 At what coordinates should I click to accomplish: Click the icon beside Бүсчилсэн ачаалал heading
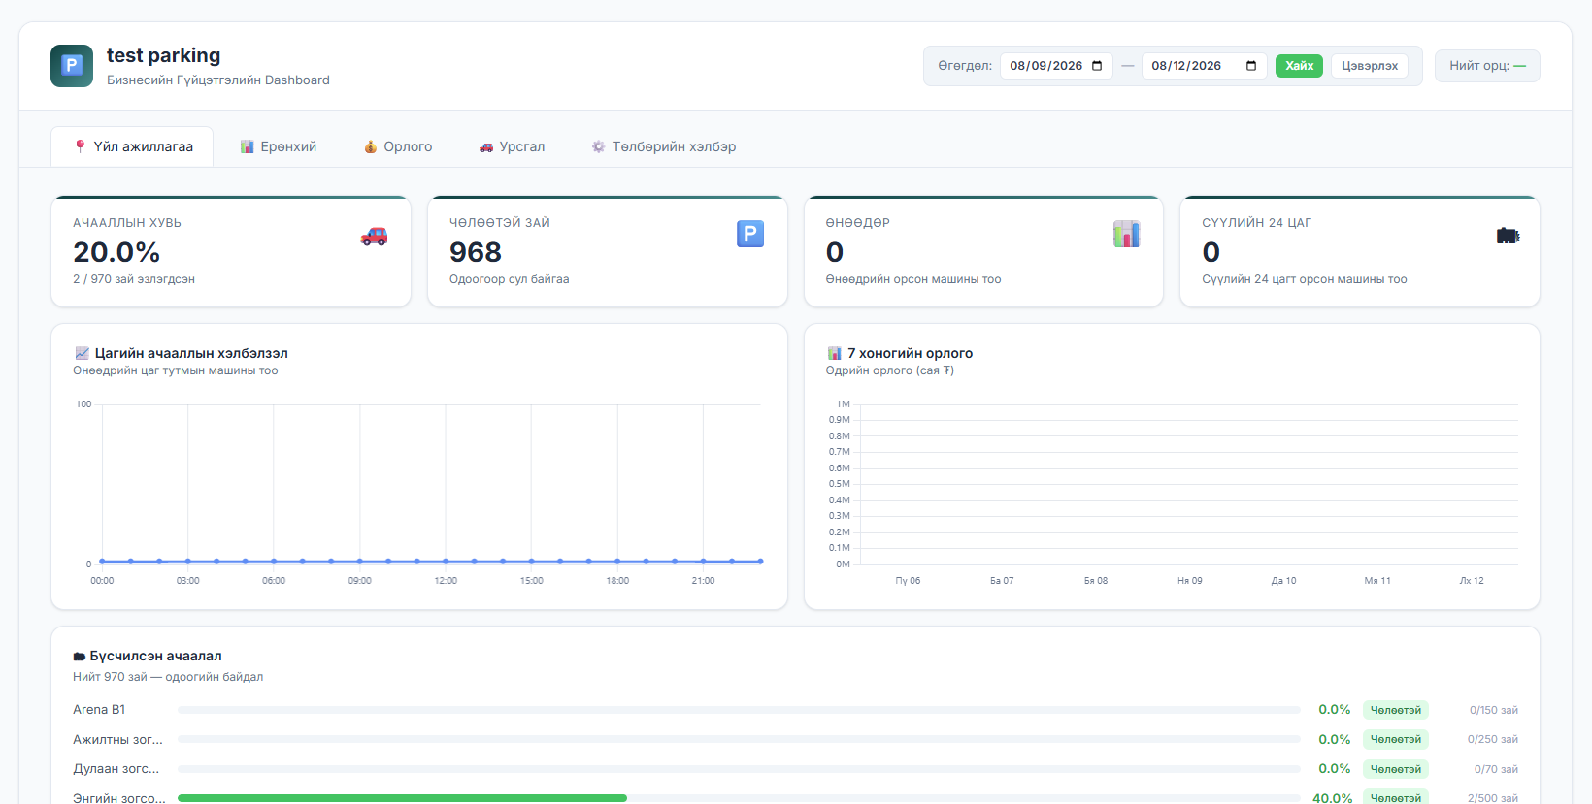tap(80, 657)
